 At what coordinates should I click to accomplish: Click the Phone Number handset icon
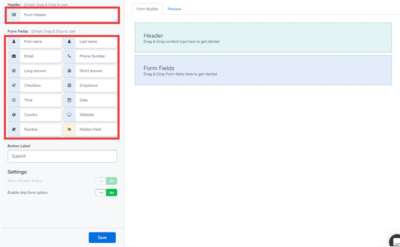(69, 56)
